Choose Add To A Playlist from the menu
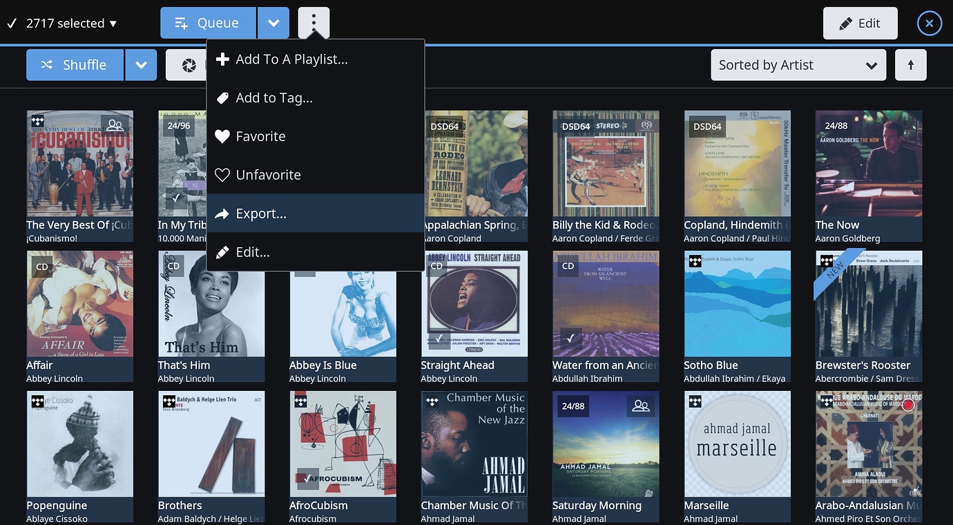 point(291,59)
